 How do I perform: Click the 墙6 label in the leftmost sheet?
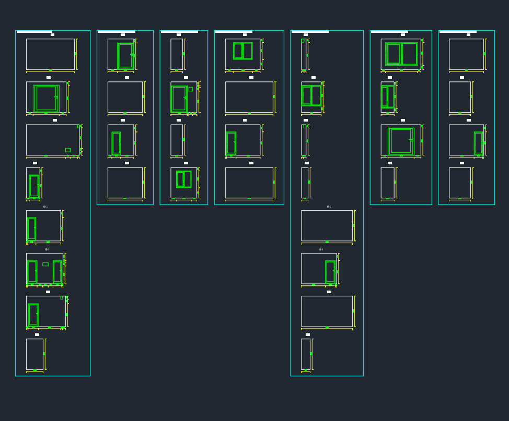[47, 249]
